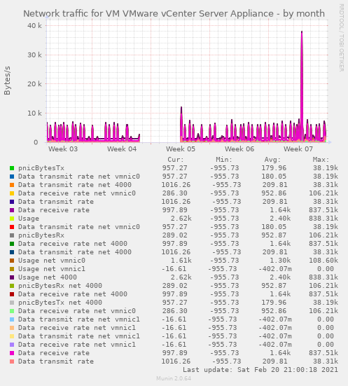This screenshot has height=386, width=348.
Task: Click the tall Week 07 traffic spike
Action: pos(302,86)
